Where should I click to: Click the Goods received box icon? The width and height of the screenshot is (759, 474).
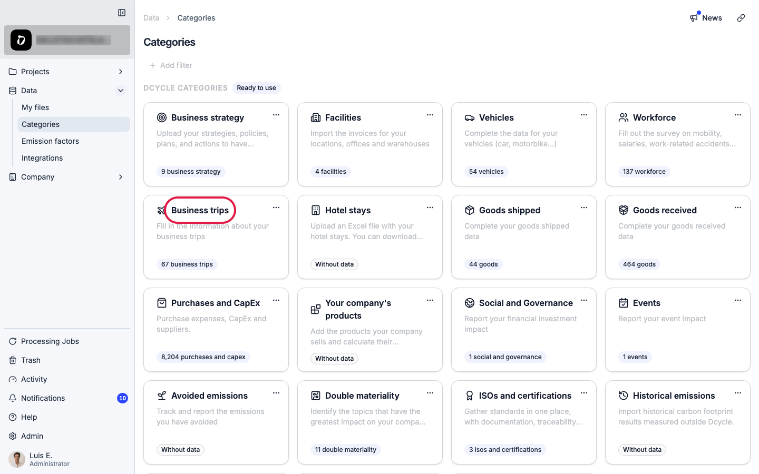(624, 210)
